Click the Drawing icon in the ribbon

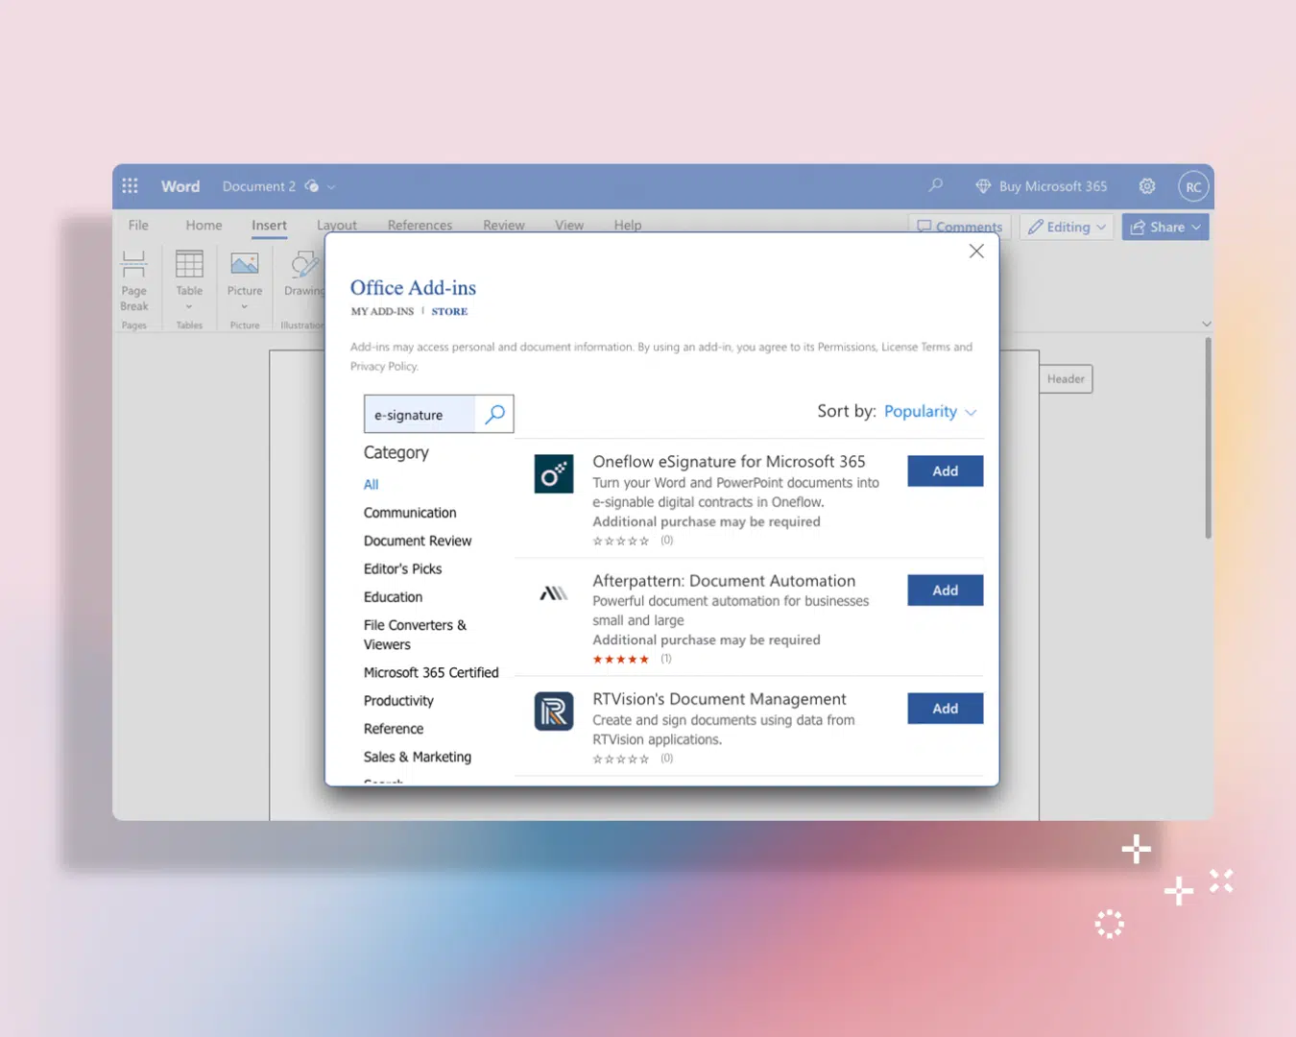point(304,264)
